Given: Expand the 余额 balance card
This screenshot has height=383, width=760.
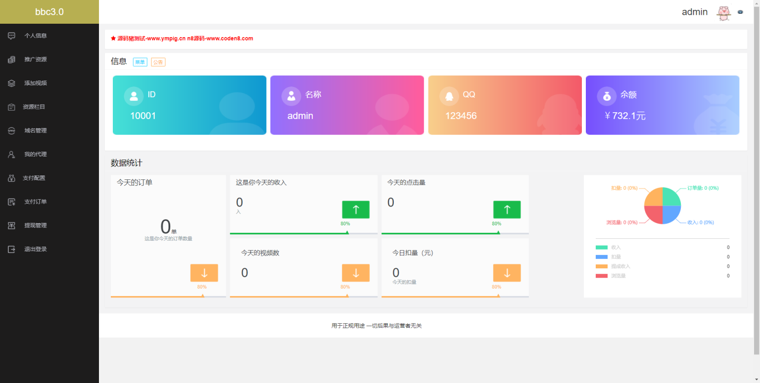Looking at the screenshot, I should (x=663, y=105).
